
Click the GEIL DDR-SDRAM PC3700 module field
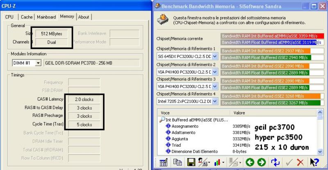pos(91,63)
